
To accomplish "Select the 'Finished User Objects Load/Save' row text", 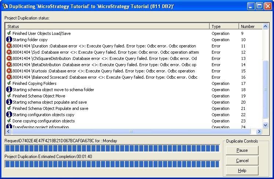I will tap(42, 33).
